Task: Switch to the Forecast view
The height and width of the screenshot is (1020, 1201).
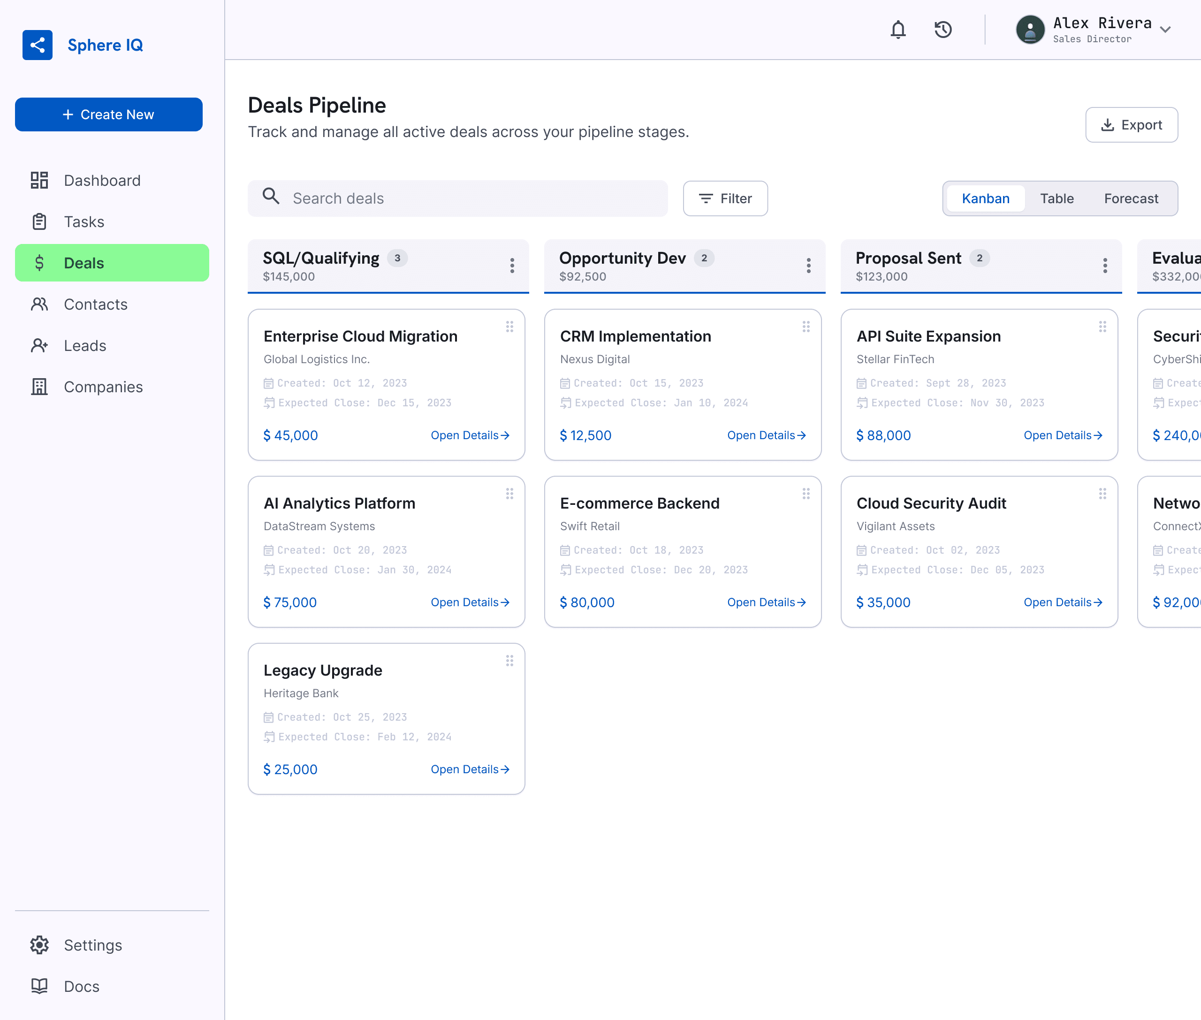Action: click(1131, 198)
